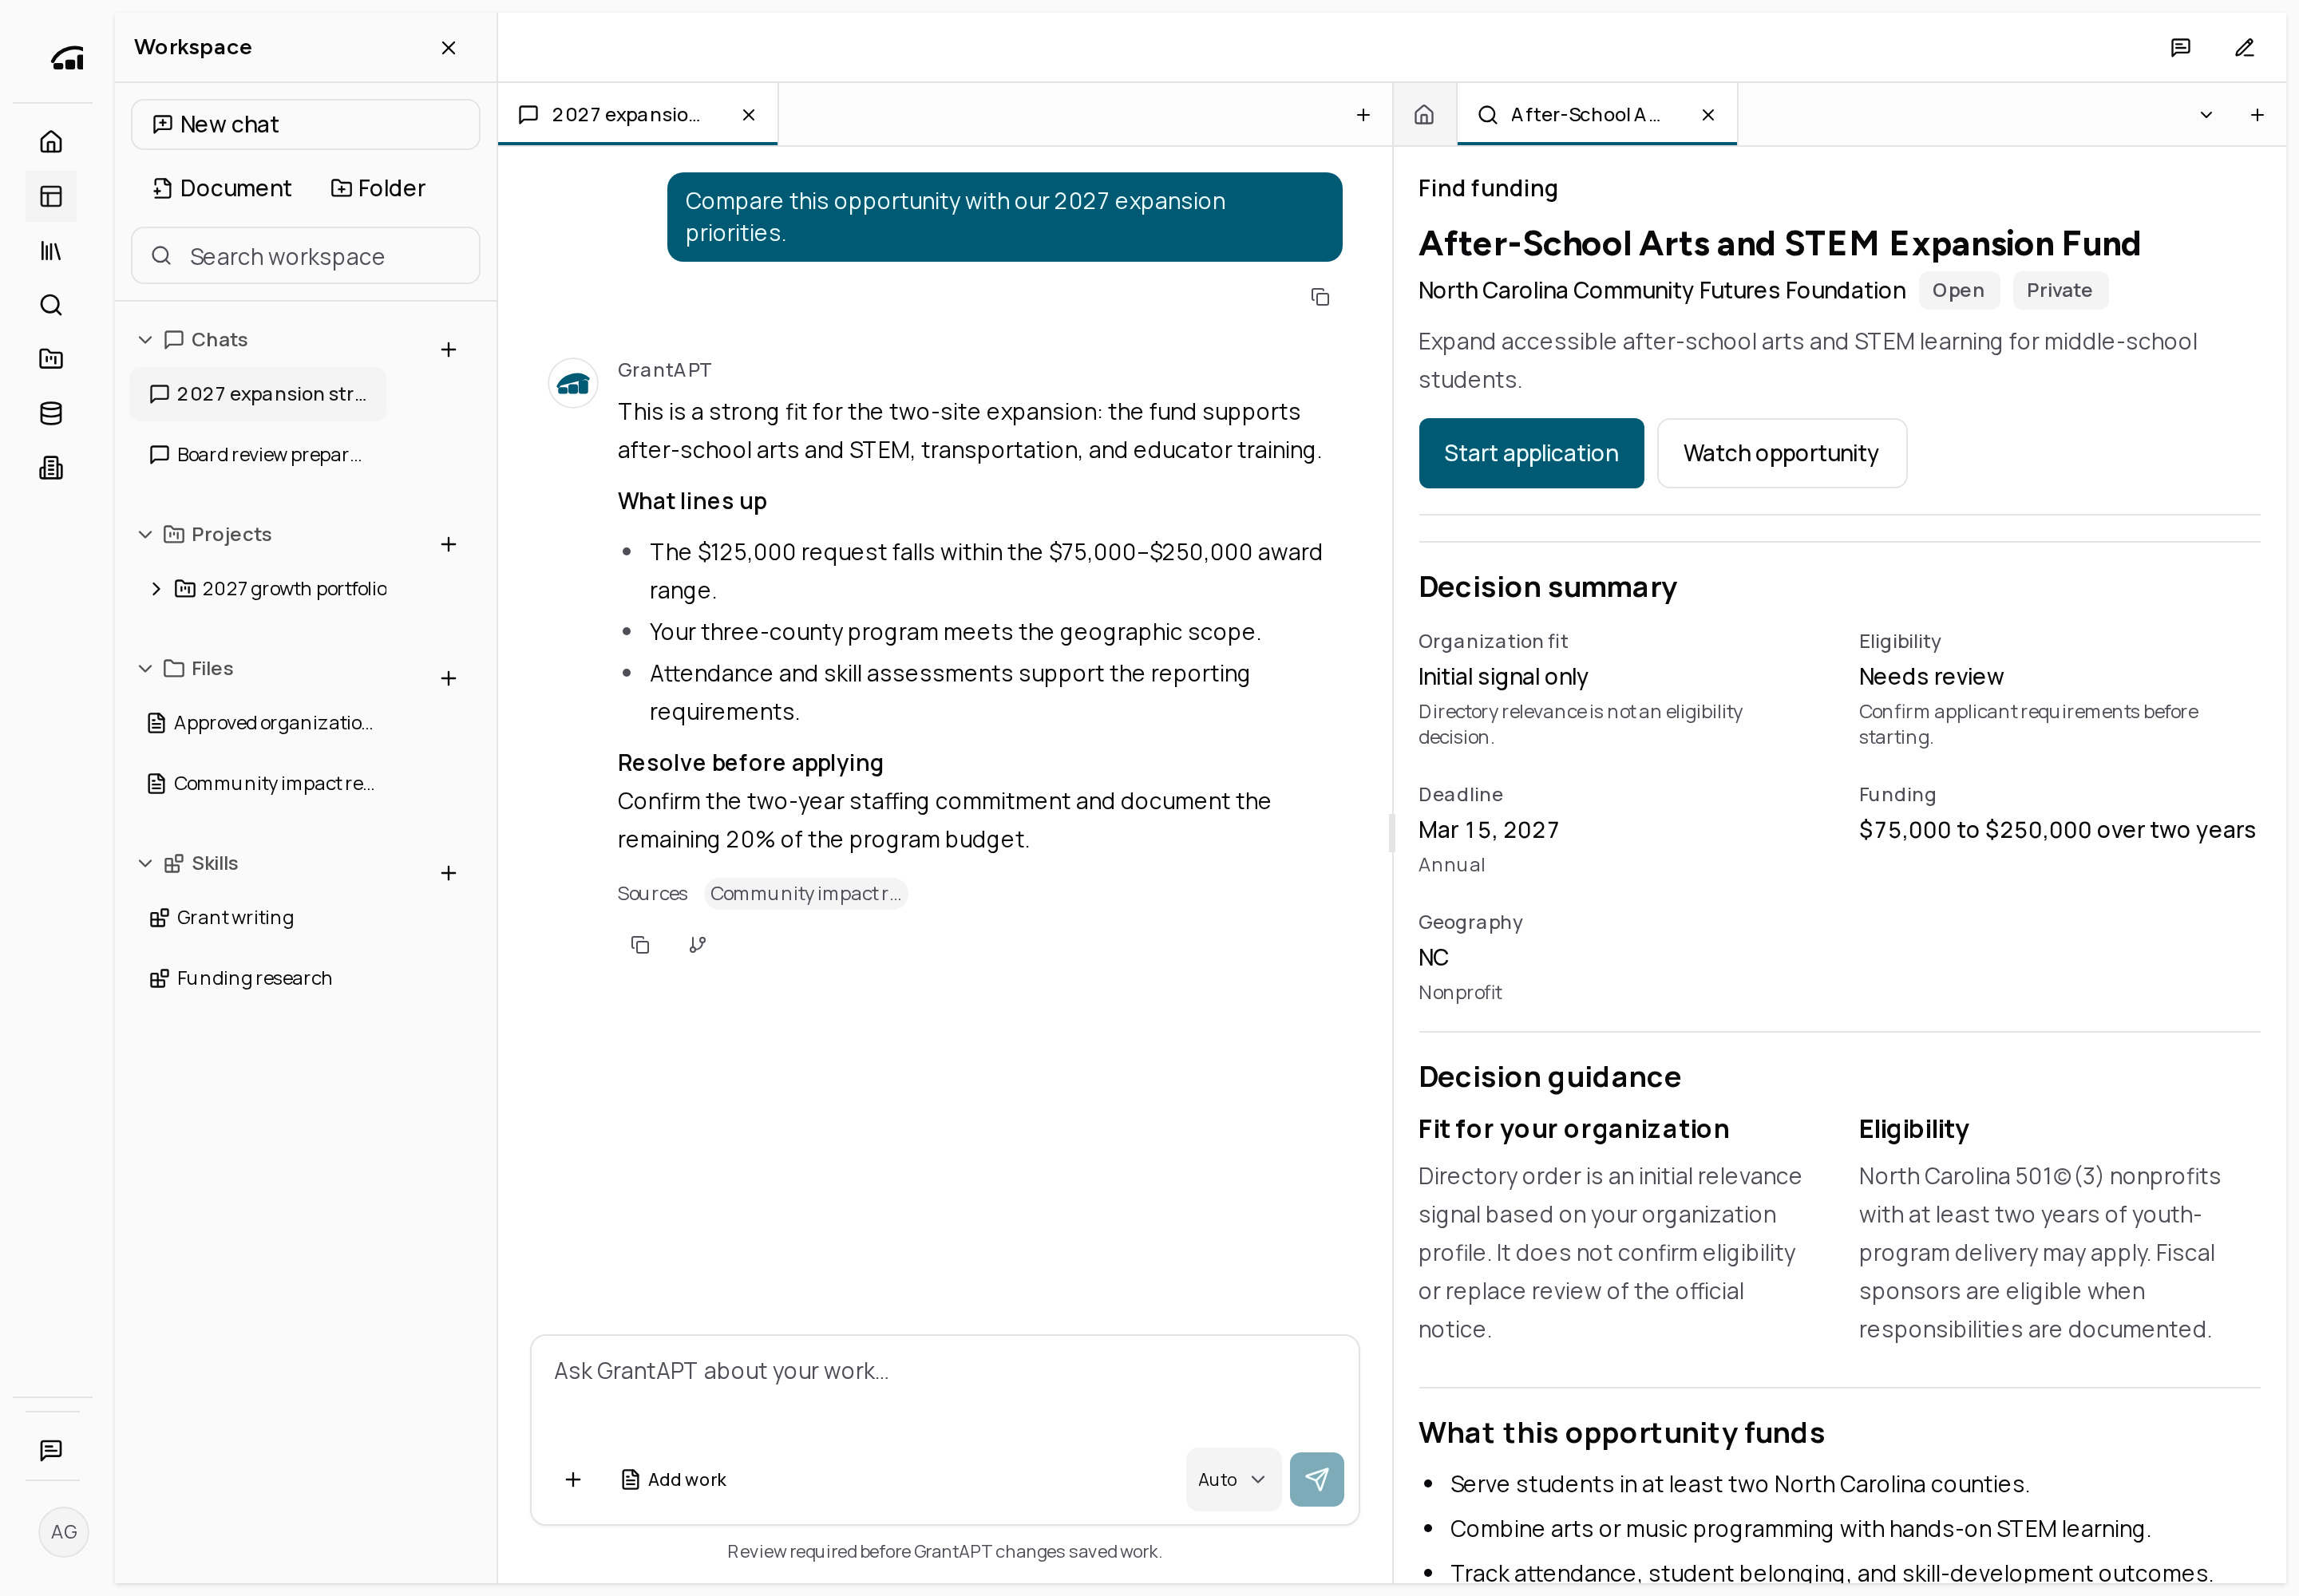The height and width of the screenshot is (1596, 2299).
Task: Add a new file in Files section
Action: tap(448, 679)
